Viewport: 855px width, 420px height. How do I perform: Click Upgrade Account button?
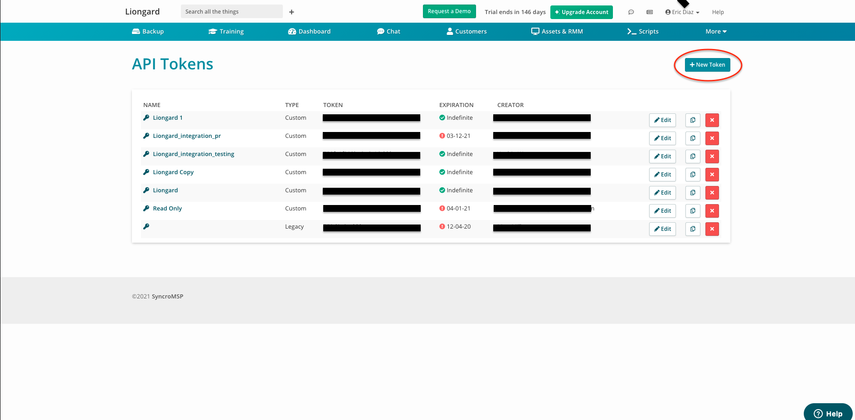coord(582,12)
